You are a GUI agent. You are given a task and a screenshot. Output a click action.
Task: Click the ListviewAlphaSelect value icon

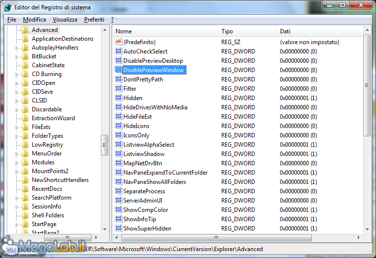118,144
